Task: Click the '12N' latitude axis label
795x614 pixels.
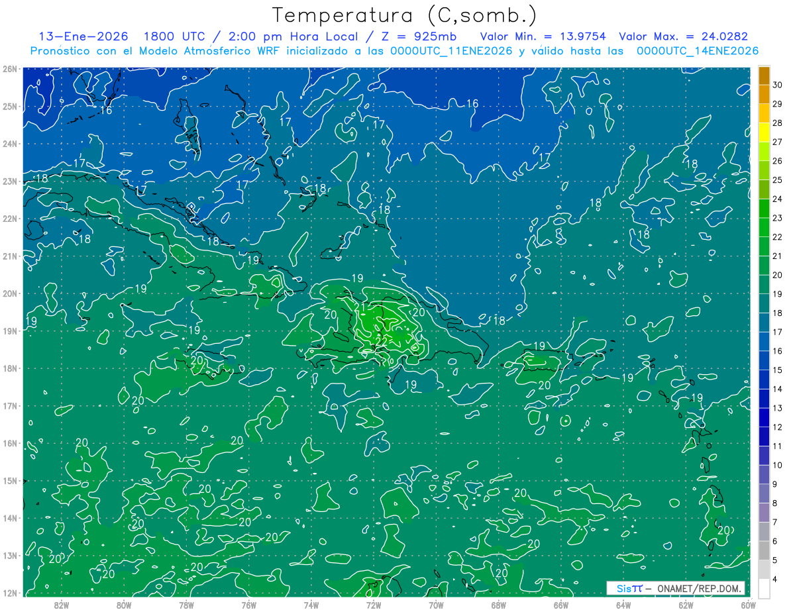Action: [10, 593]
